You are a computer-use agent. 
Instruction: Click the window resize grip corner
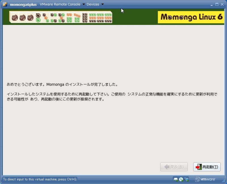tap(224, 181)
